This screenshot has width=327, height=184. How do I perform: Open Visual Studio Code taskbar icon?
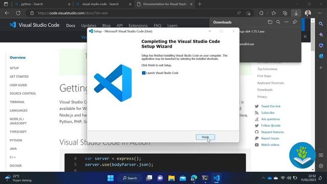click(x=216, y=178)
